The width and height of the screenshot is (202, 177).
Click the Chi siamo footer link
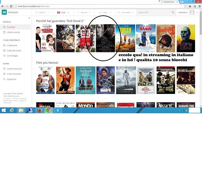coord(7,99)
